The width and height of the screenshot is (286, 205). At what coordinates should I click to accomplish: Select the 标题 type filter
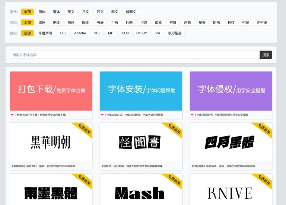[129, 23]
